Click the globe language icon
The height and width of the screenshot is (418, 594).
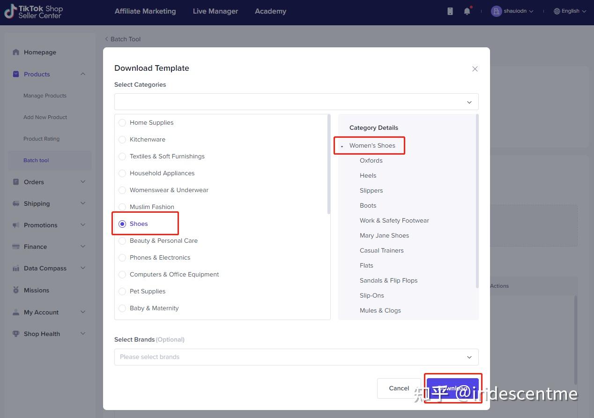(557, 11)
